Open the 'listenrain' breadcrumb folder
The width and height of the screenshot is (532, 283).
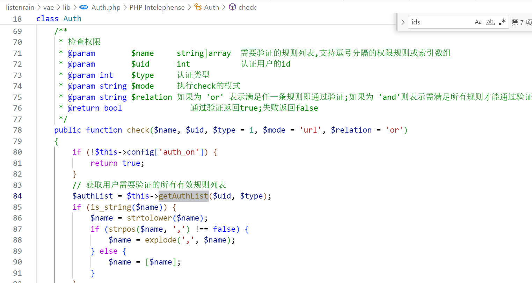(20, 7)
